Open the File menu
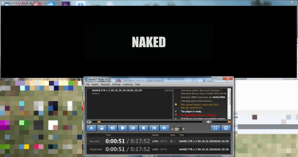This screenshot has width=298, height=157. pos(88,84)
